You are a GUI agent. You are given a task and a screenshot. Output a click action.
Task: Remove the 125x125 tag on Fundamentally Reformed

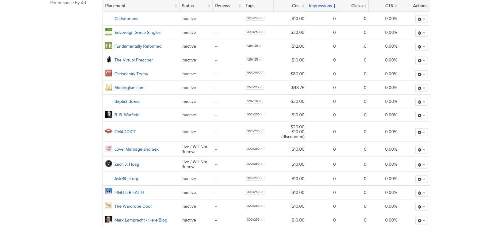pos(260,46)
